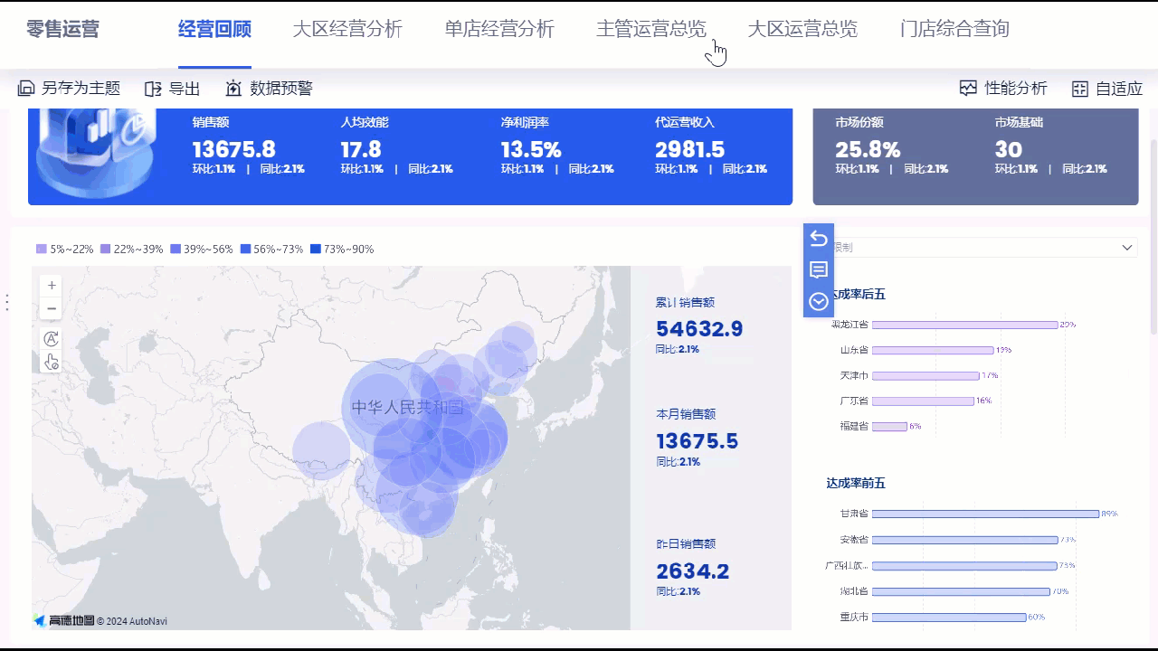Viewport: 1158px width, 651px height.
Task: Zoom in on the map with plus button
Action: point(52,285)
